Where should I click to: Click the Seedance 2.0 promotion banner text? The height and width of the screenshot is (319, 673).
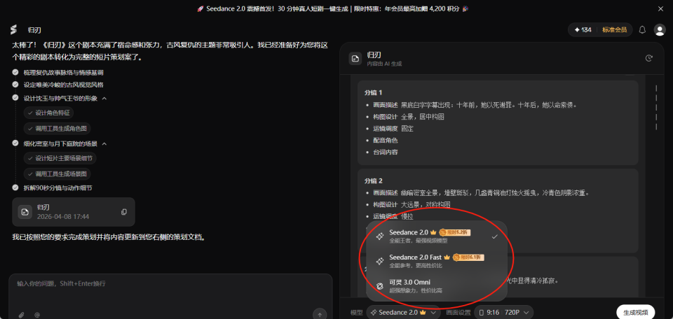pyautogui.click(x=332, y=8)
